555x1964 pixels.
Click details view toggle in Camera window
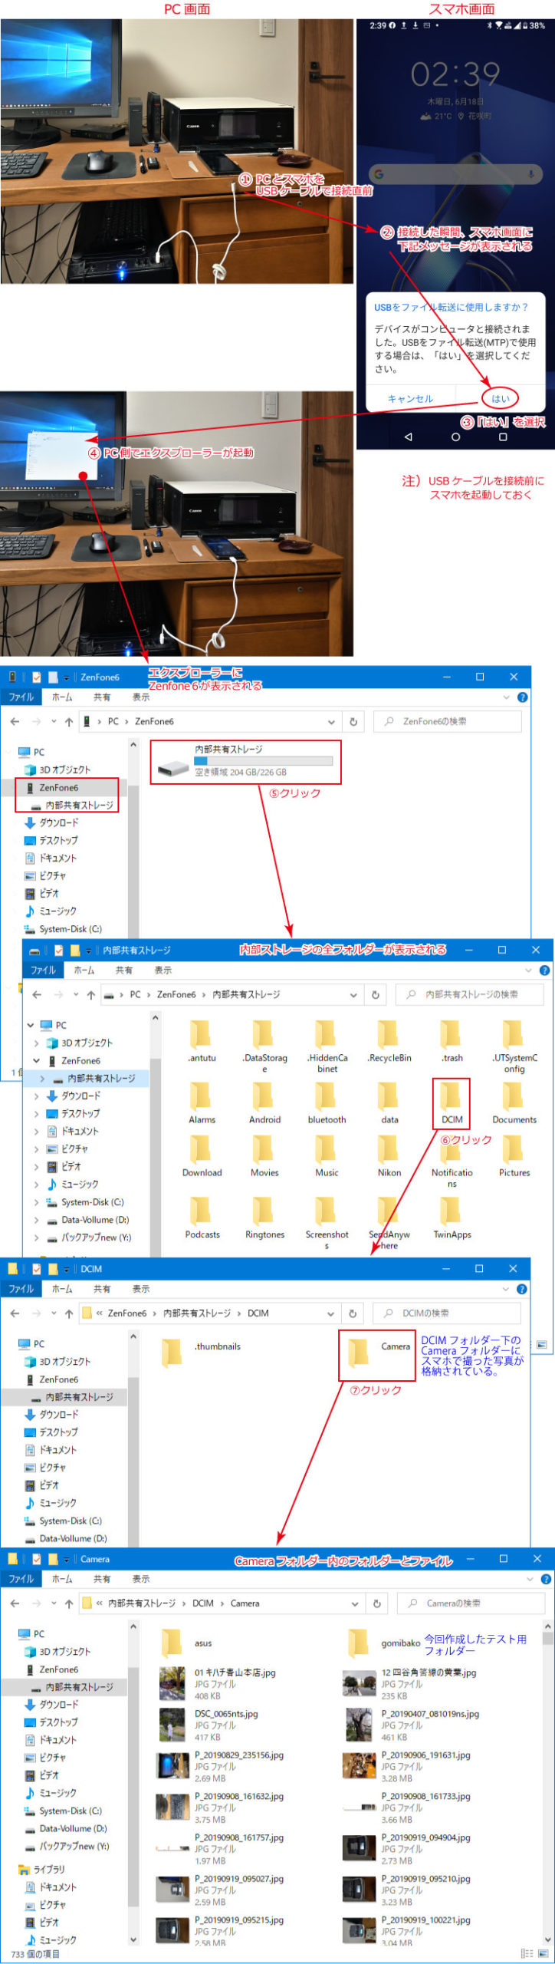tap(527, 1953)
